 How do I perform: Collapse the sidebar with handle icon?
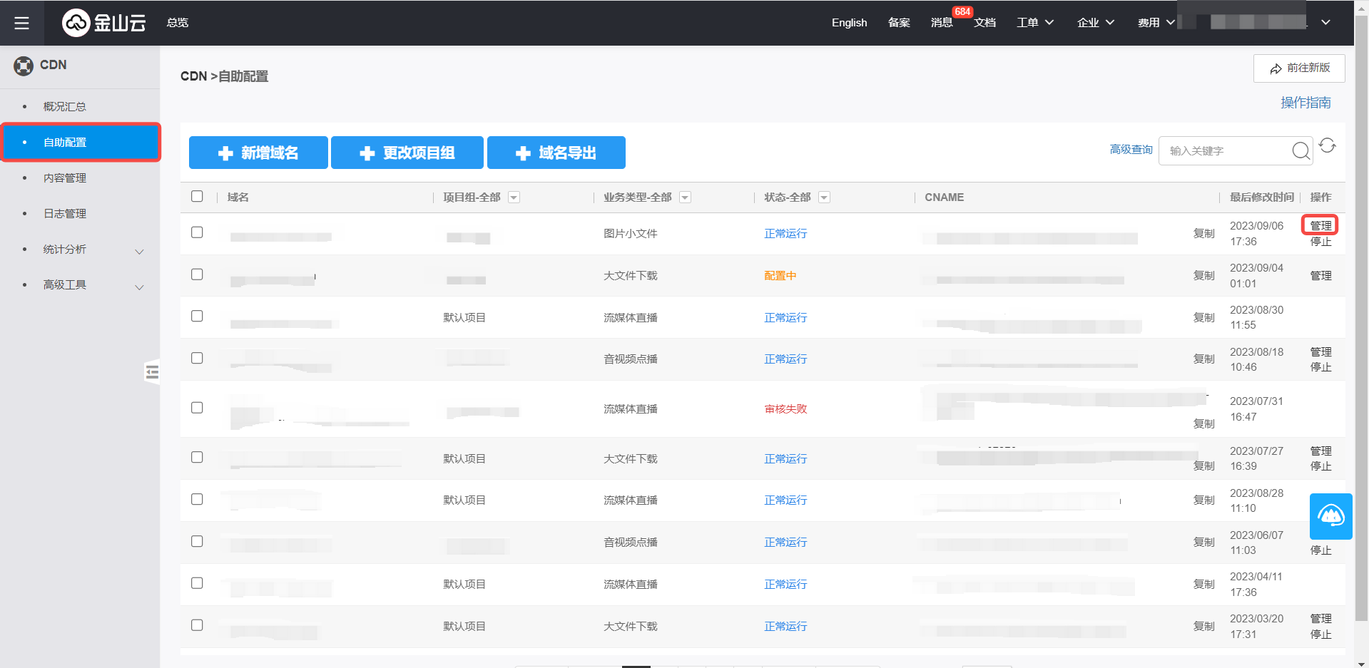[x=151, y=372]
